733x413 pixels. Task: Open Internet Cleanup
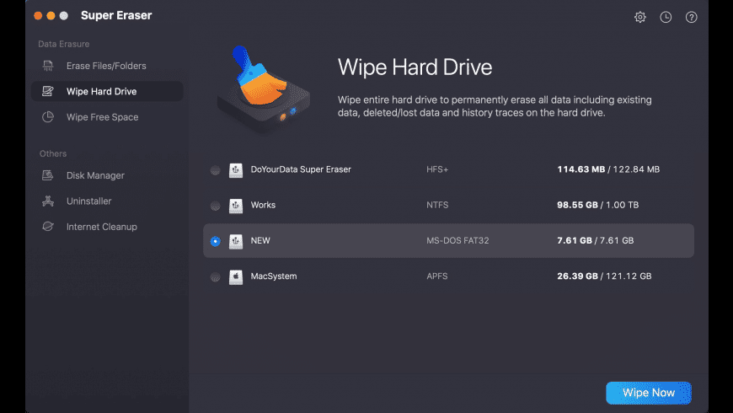pyautogui.click(x=107, y=227)
